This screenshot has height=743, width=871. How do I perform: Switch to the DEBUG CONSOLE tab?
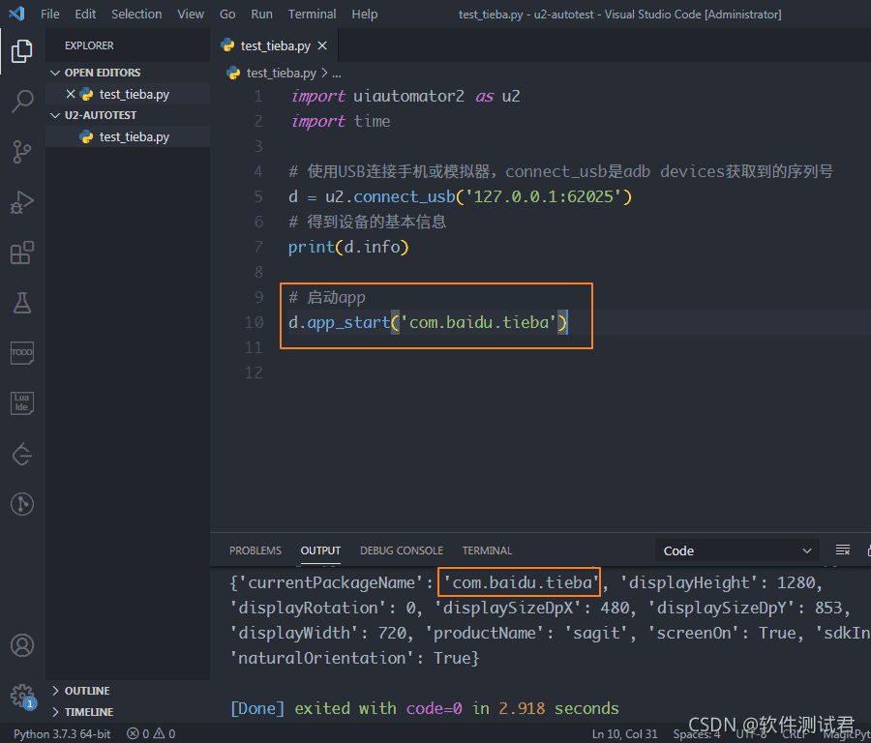[x=401, y=550]
